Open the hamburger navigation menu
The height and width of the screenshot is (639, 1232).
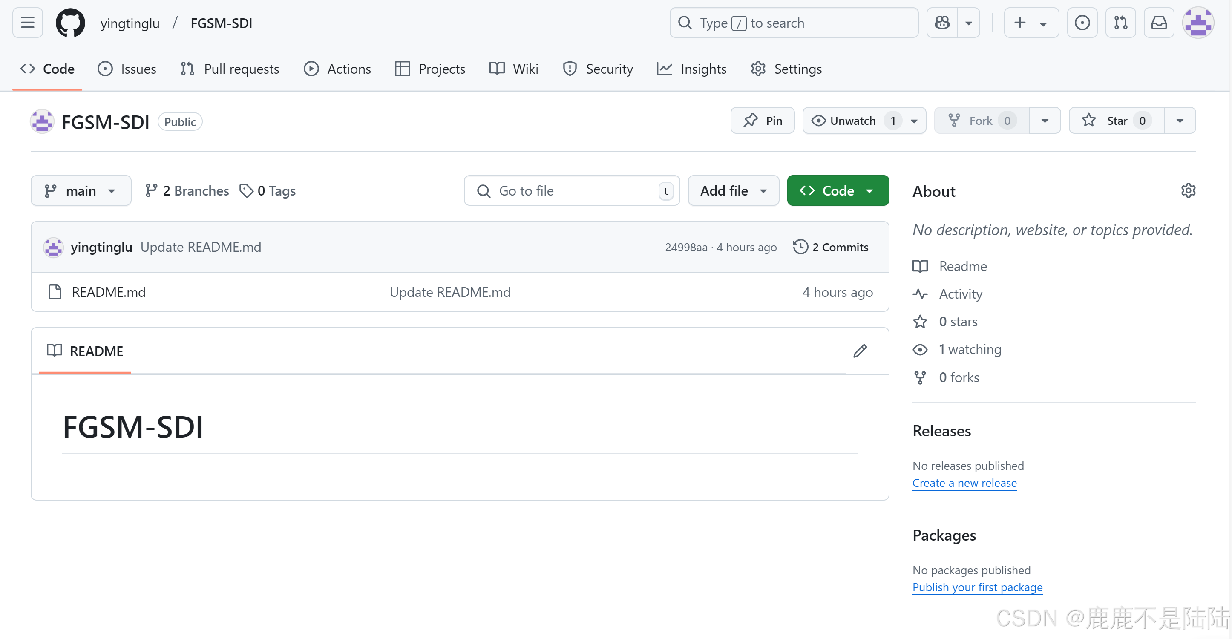click(27, 23)
